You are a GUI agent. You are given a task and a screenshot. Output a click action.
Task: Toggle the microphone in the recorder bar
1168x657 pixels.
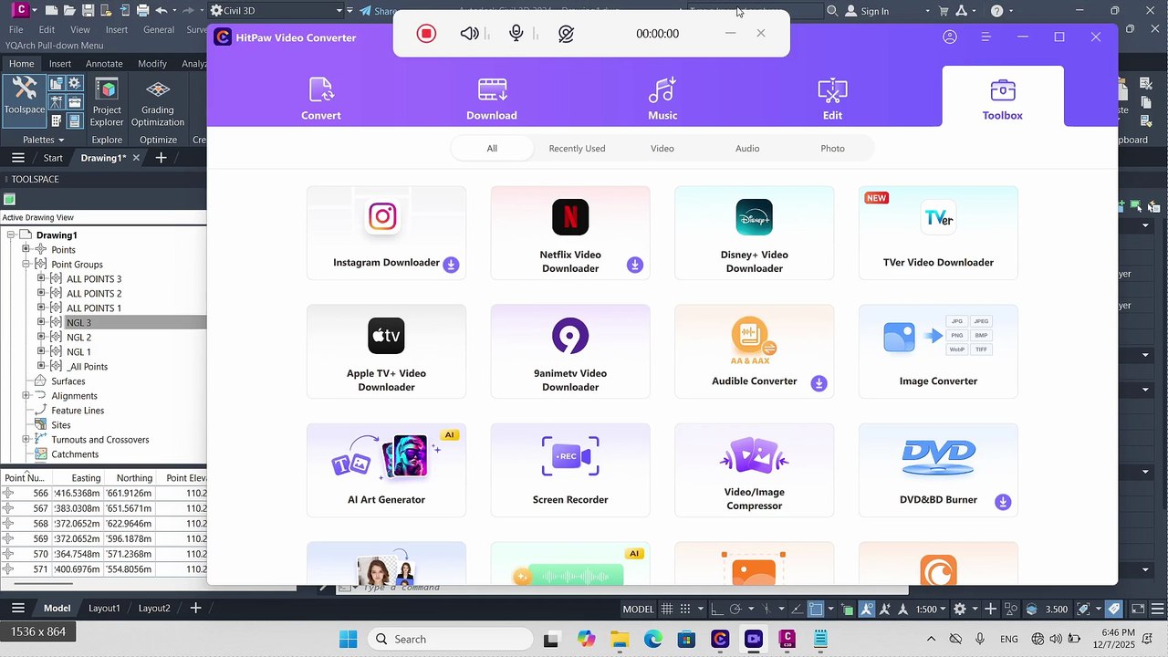point(516,34)
